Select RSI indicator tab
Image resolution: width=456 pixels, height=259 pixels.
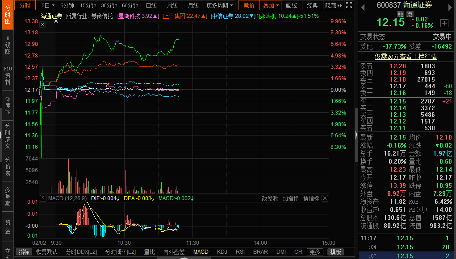click(x=240, y=252)
